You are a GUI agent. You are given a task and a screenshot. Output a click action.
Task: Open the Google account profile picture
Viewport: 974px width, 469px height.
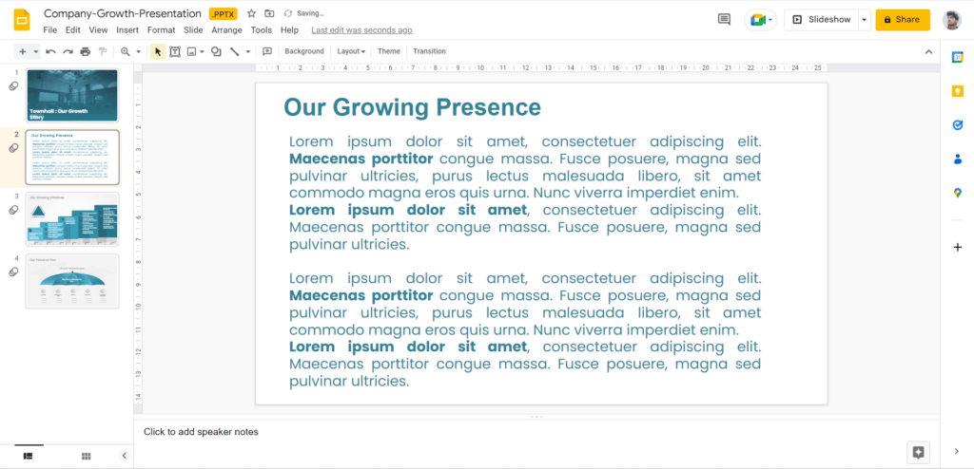[951, 20]
